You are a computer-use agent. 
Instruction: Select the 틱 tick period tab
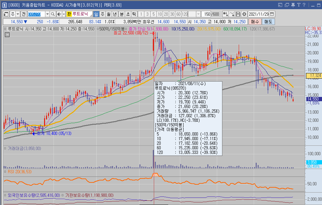(134, 14)
